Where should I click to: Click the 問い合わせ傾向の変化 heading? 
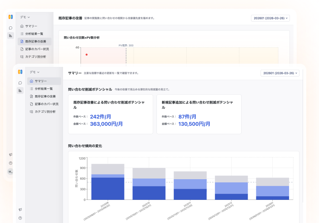click(85, 146)
